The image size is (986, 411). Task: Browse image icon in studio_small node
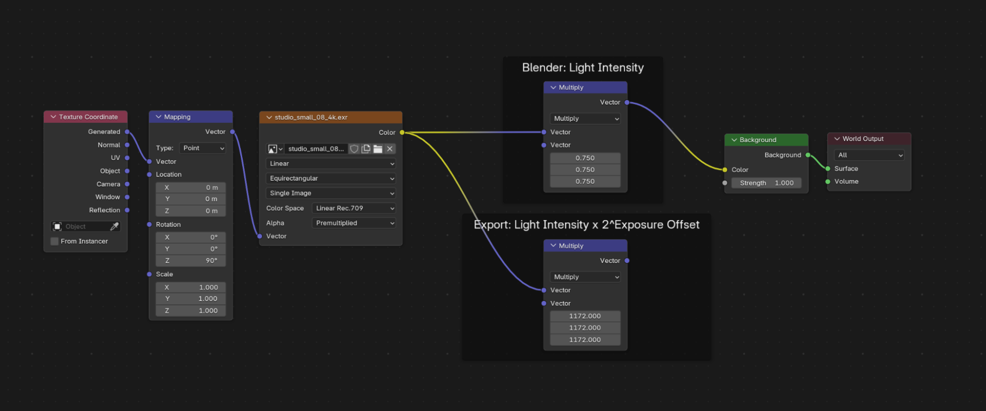pos(275,149)
